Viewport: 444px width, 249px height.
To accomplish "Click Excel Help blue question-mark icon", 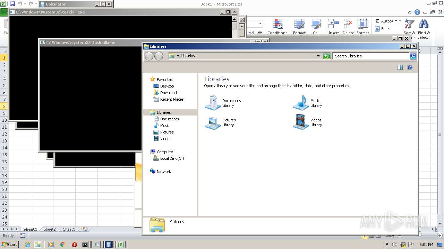I will coord(417,12).
